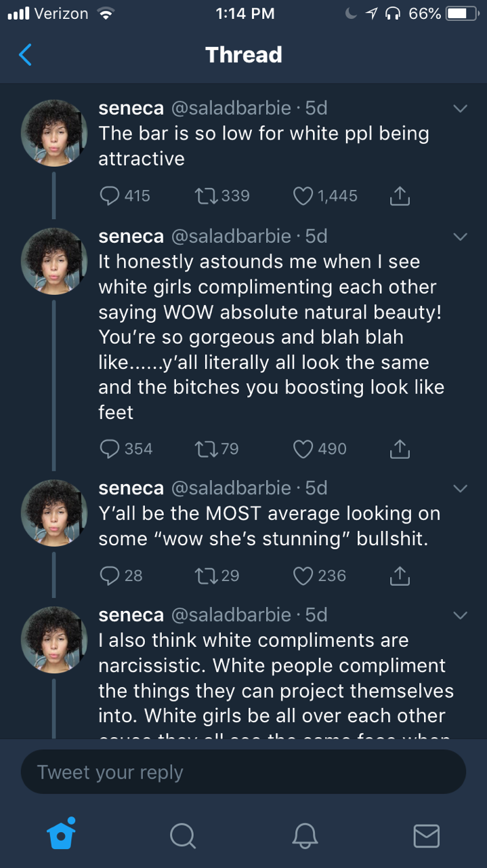Retweet the tweet with 339 retweets
487x868 pixels.
(204, 196)
